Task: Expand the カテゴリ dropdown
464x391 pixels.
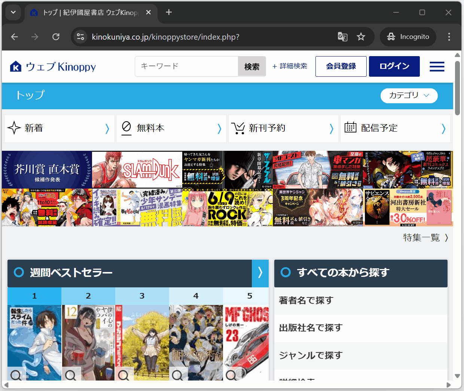Action: 409,95
